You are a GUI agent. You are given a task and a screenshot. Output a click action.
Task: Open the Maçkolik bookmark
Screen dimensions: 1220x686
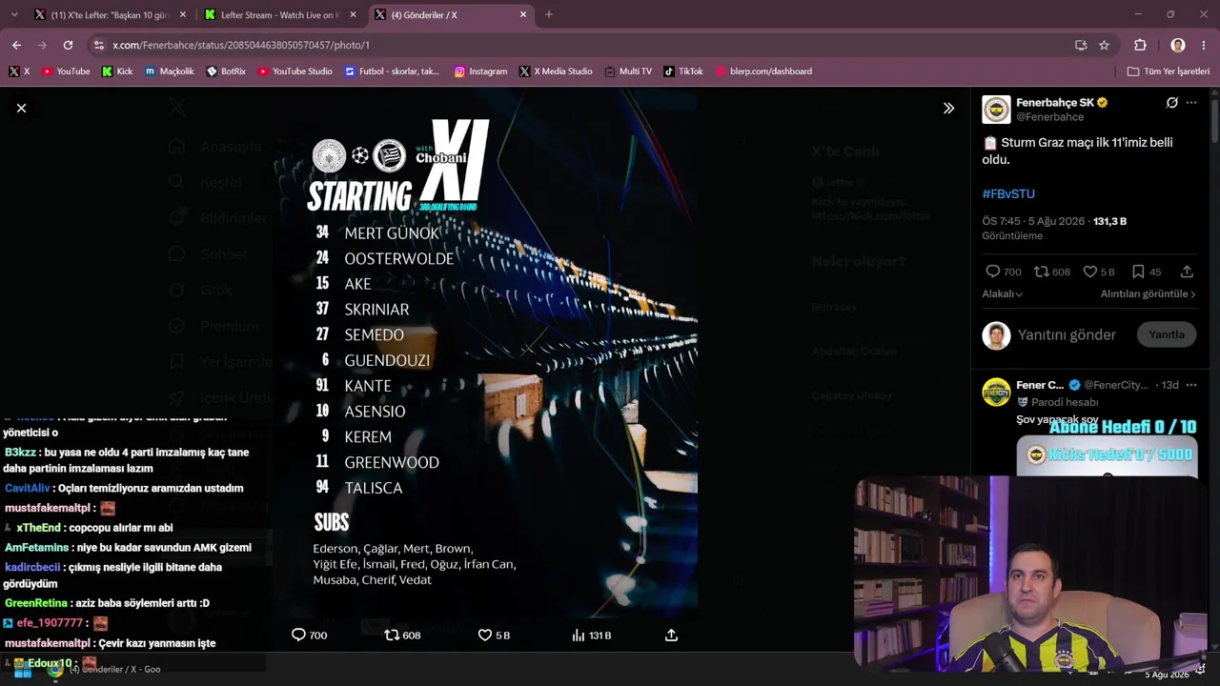click(170, 71)
